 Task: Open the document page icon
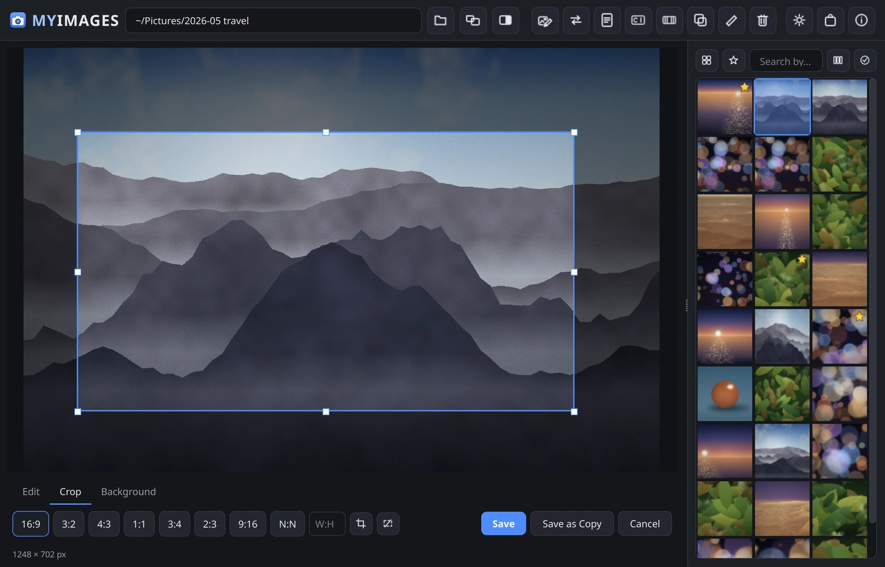click(607, 20)
